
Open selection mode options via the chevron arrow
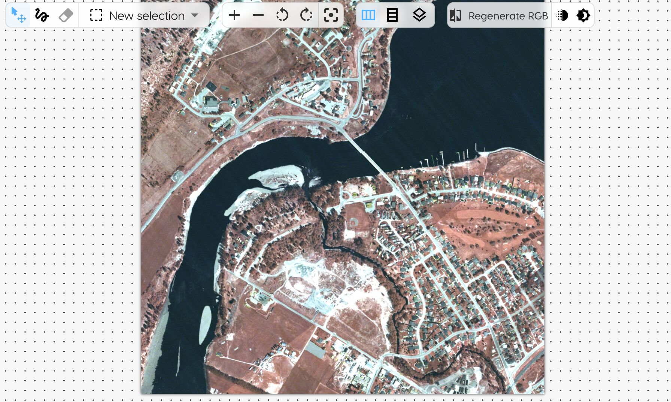tap(195, 16)
